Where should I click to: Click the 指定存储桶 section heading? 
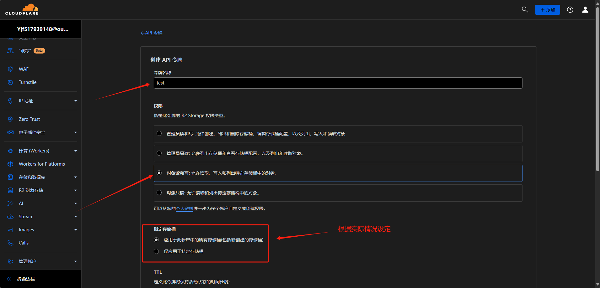click(x=165, y=229)
